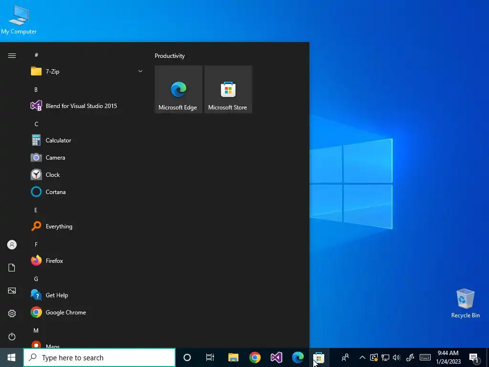Open the People icon on taskbar

pyautogui.click(x=345, y=357)
